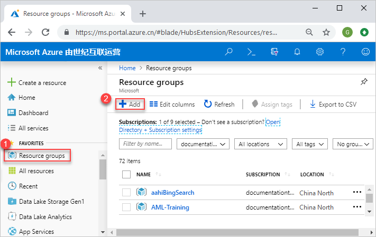Open more options for AML-Training
376x237 pixels.
(357, 207)
